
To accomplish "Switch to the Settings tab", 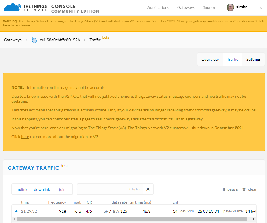I will 254,59.
